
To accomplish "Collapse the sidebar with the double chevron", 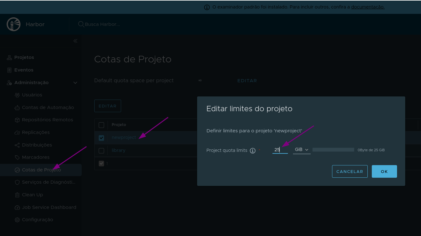I will [75, 41].
